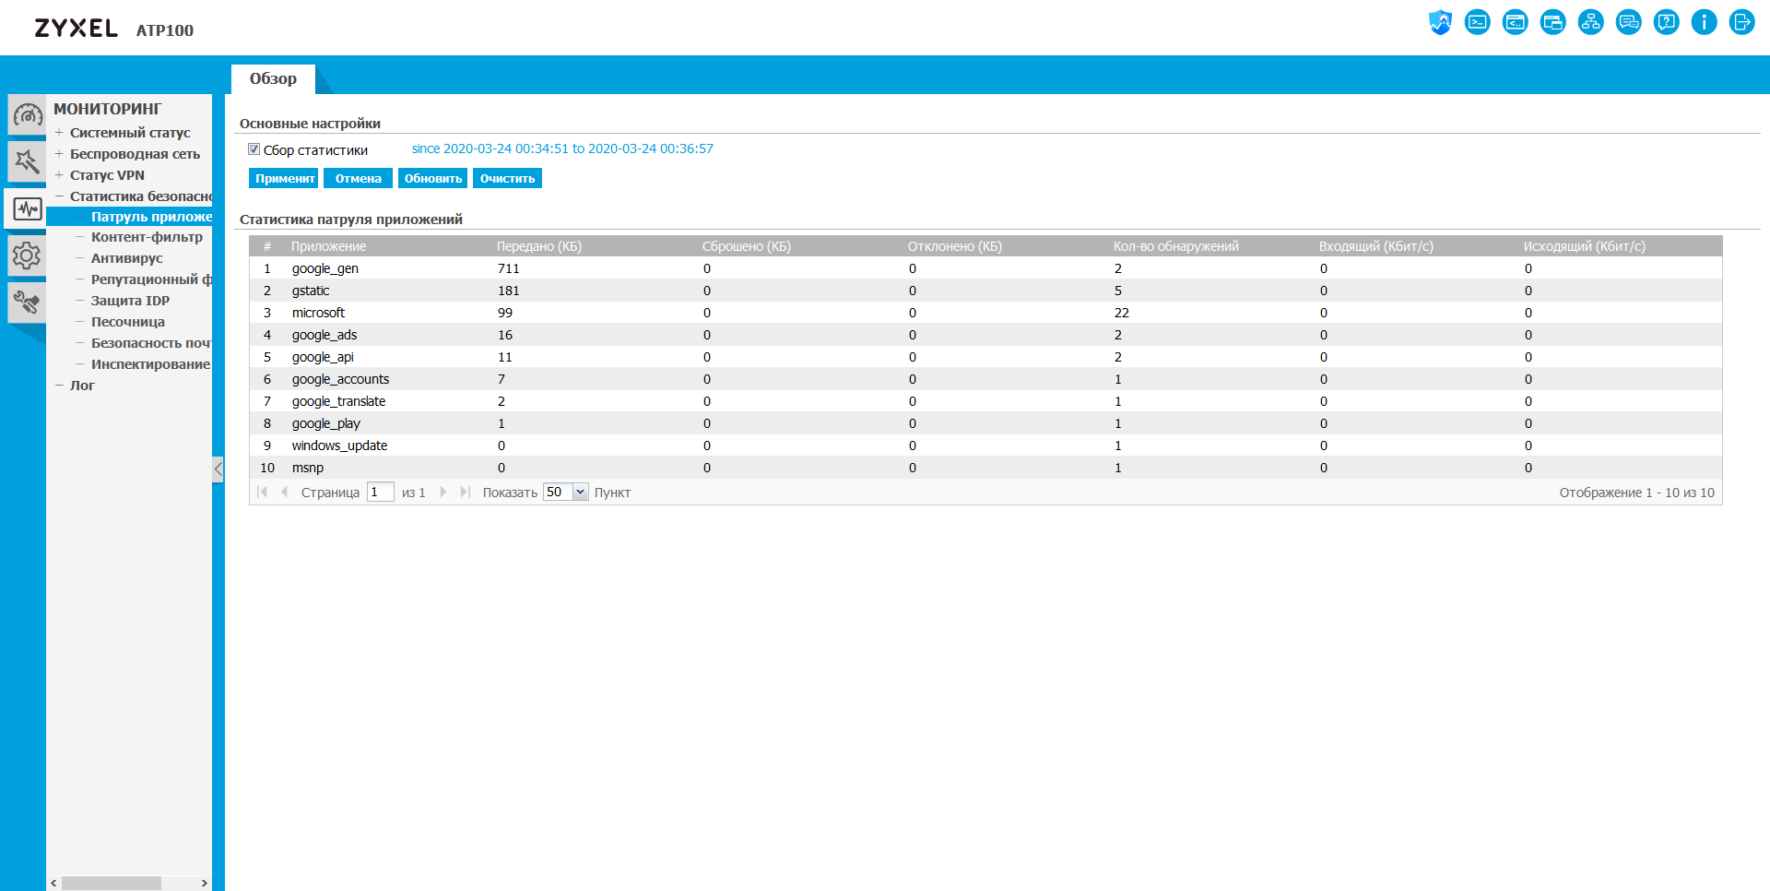
Task: Expand the Системный статус tree node
Action: (x=59, y=133)
